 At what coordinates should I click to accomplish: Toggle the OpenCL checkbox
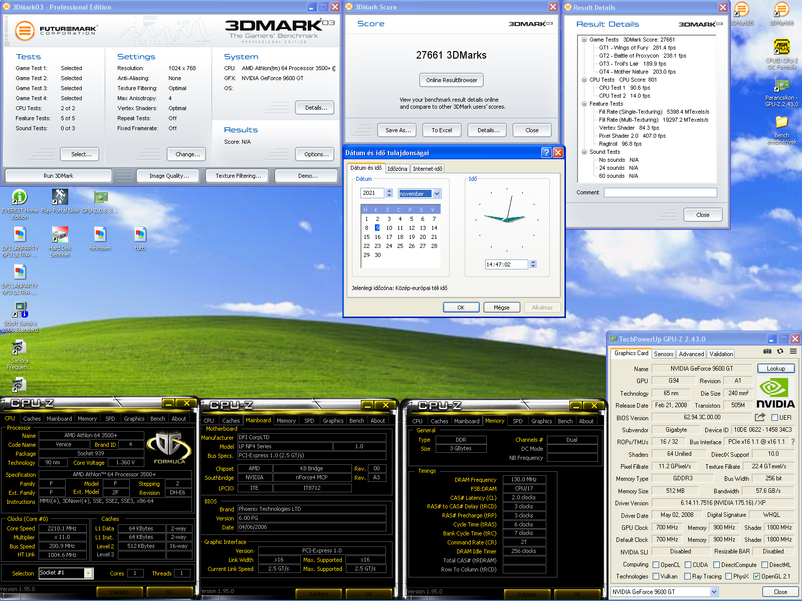656,564
